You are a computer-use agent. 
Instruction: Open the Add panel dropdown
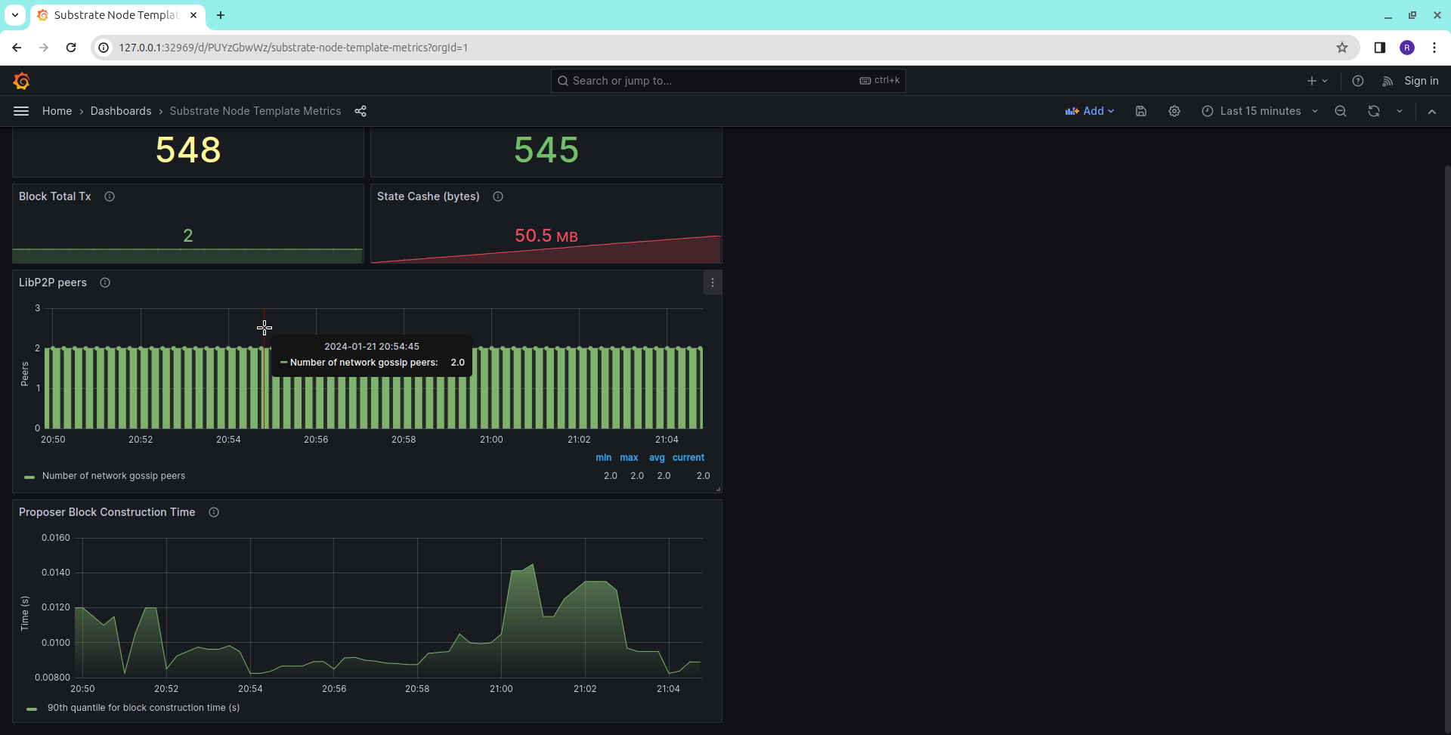point(1090,111)
